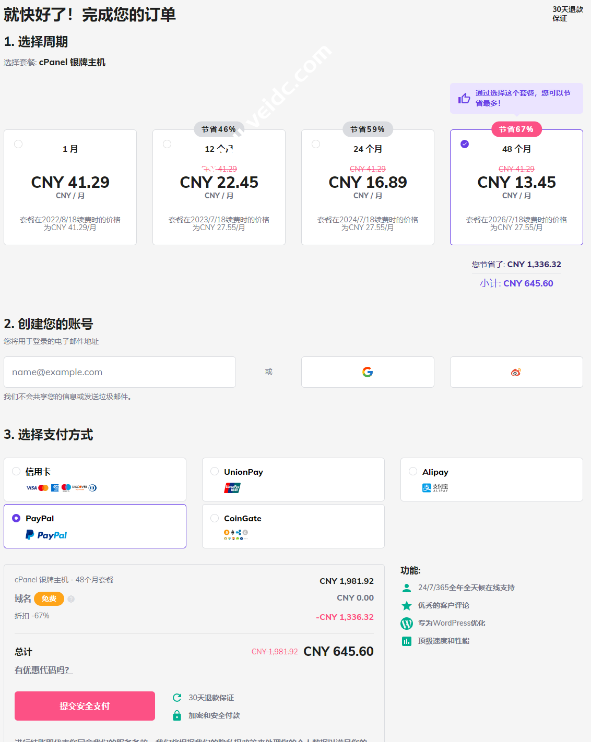Click the 免费 domain badge
The image size is (591, 742).
click(49, 599)
